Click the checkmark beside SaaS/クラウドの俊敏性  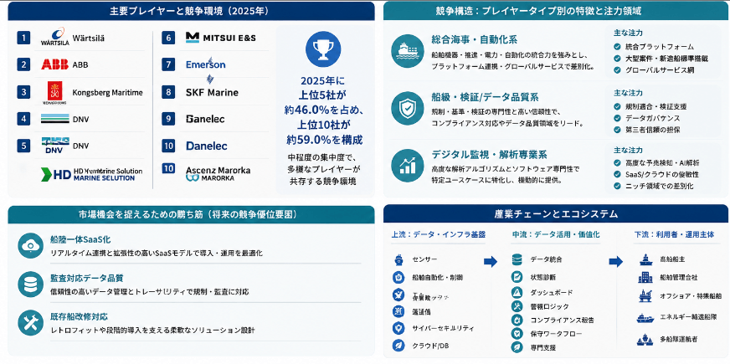617,175
